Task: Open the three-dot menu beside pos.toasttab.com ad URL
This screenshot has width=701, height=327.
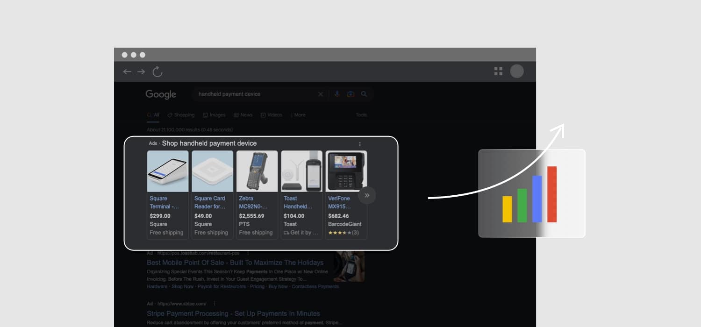Action: coord(248,253)
